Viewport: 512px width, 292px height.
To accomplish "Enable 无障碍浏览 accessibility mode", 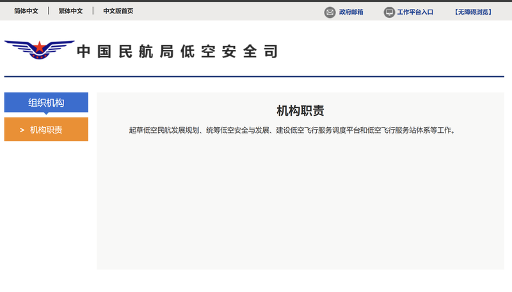I will 473,12.
